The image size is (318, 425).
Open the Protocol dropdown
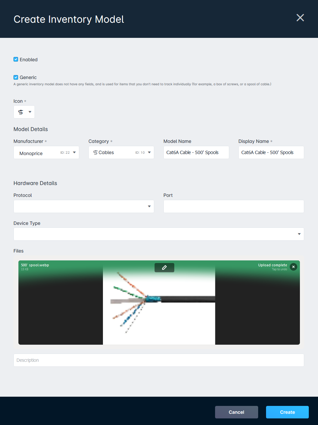(149, 206)
